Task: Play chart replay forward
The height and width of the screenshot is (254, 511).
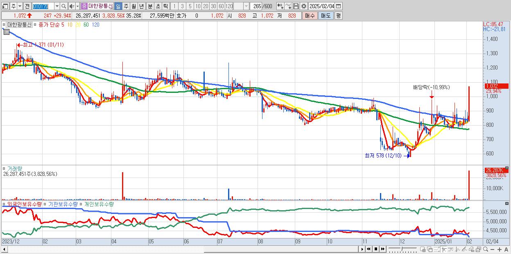Action: click(362, 249)
